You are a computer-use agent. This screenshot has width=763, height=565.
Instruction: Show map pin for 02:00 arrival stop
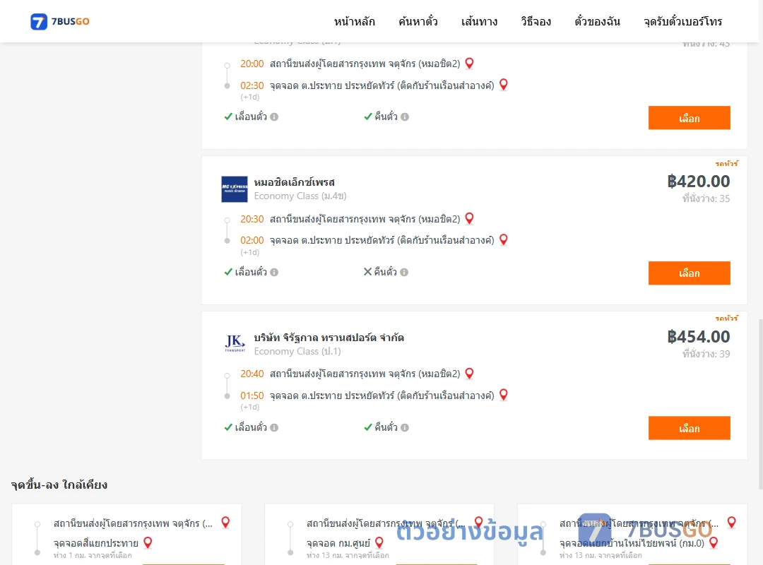pos(504,239)
